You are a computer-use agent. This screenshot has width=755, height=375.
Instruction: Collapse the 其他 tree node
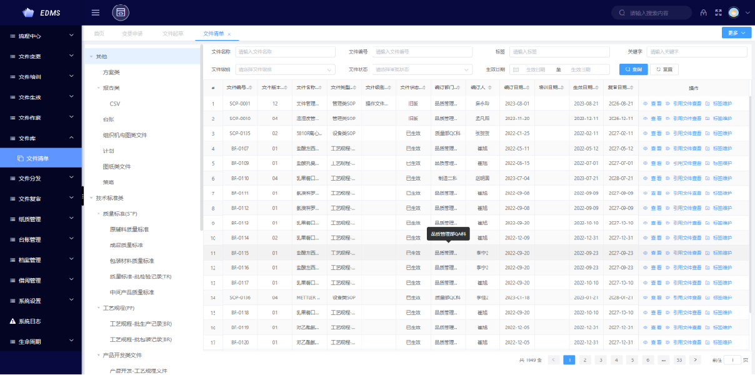click(91, 57)
